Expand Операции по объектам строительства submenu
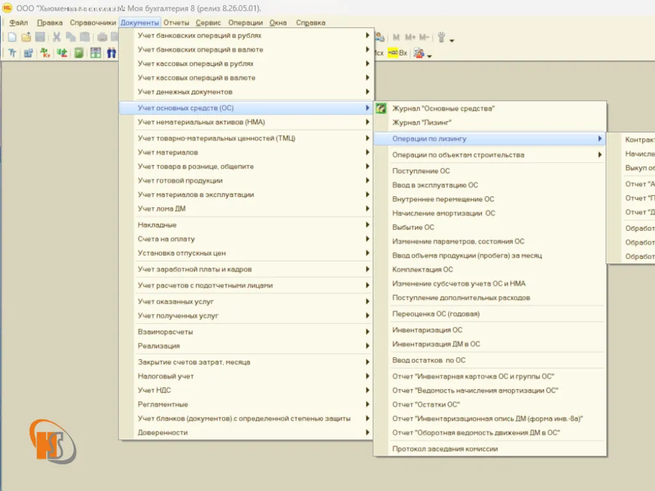The image size is (655, 491). click(x=489, y=155)
